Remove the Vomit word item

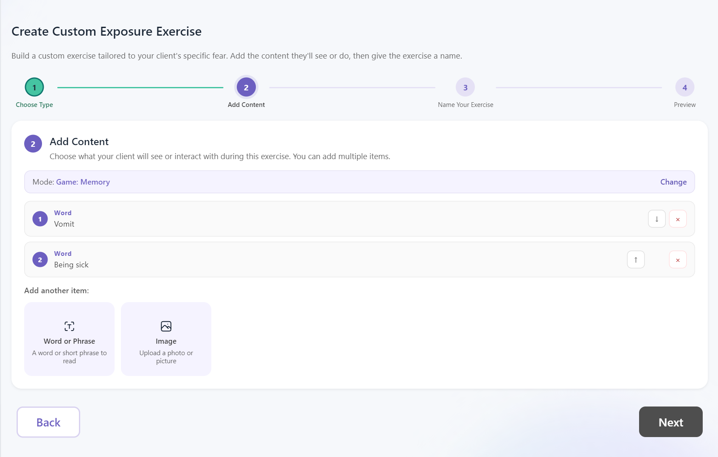tap(678, 219)
